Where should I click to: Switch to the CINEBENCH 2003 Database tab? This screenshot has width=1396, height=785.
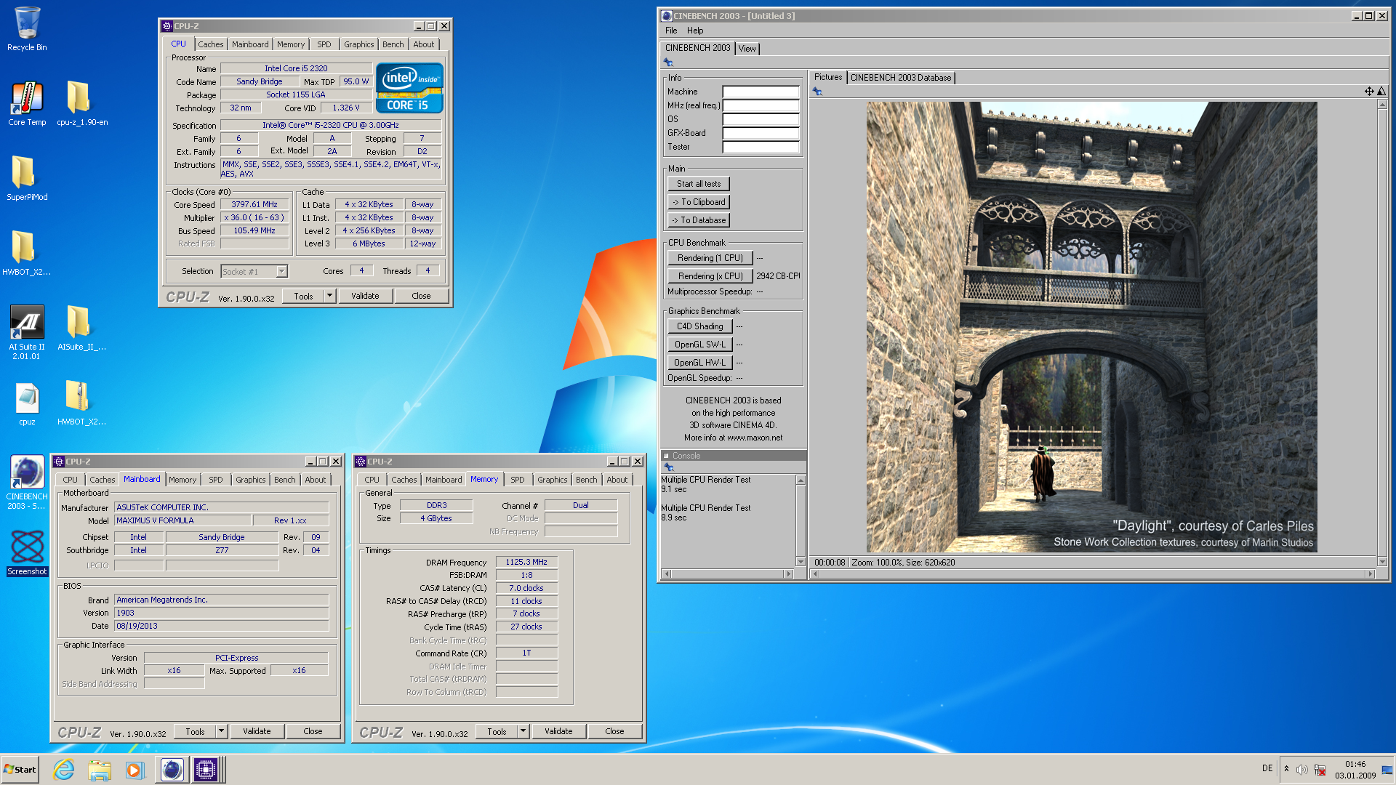tap(900, 78)
